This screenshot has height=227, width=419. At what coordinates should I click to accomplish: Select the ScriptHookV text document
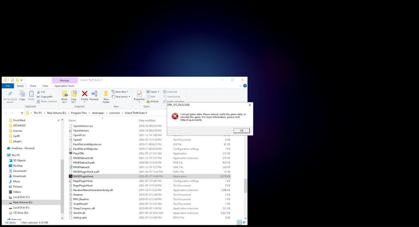pos(80,204)
